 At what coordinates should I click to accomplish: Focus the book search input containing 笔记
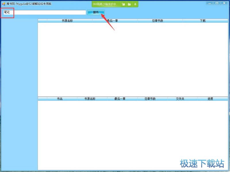(45, 12)
